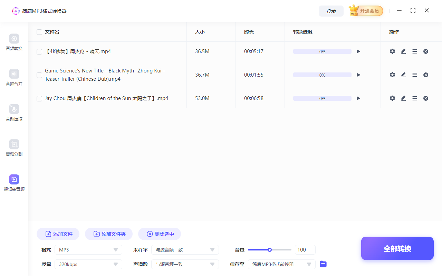Click the 全部转换 convert all button
The image size is (442, 276).
(397, 248)
